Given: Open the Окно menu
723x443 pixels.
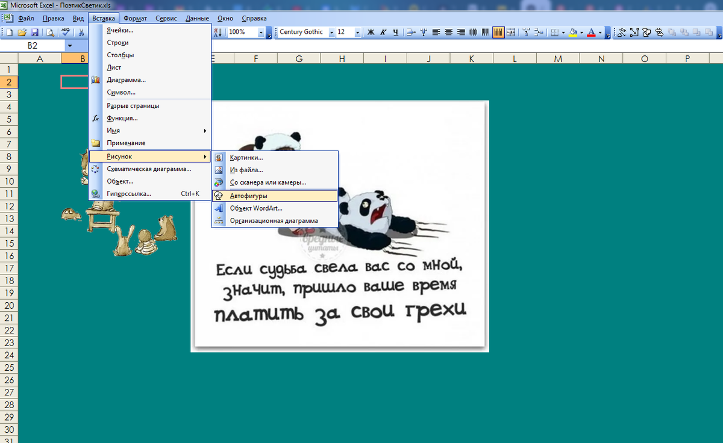Looking at the screenshot, I should click(x=224, y=19).
